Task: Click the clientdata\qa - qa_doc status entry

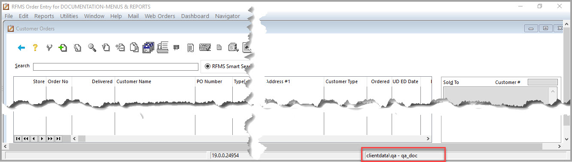Action: click(392, 155)
